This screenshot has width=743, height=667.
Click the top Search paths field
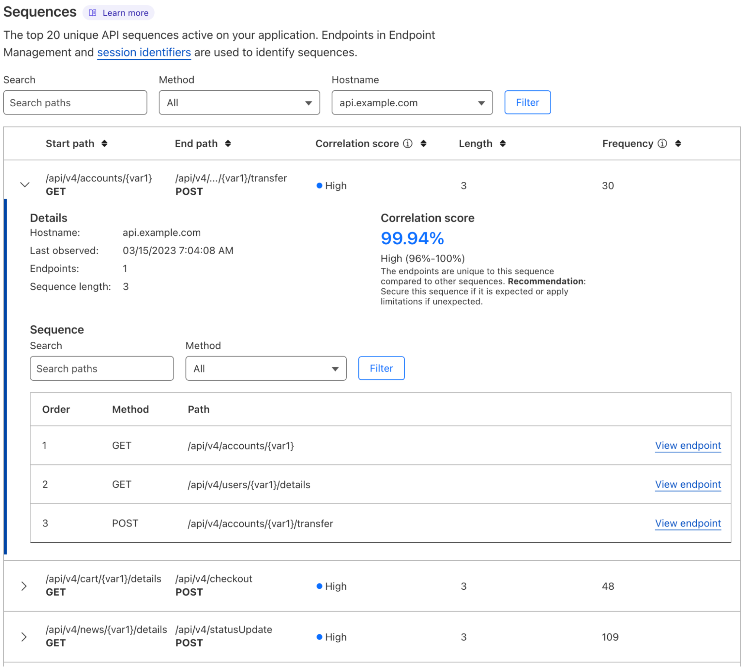75,103
